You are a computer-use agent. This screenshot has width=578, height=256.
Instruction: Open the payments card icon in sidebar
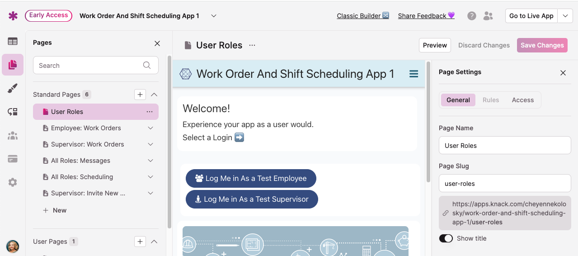(x=13, y=159)
